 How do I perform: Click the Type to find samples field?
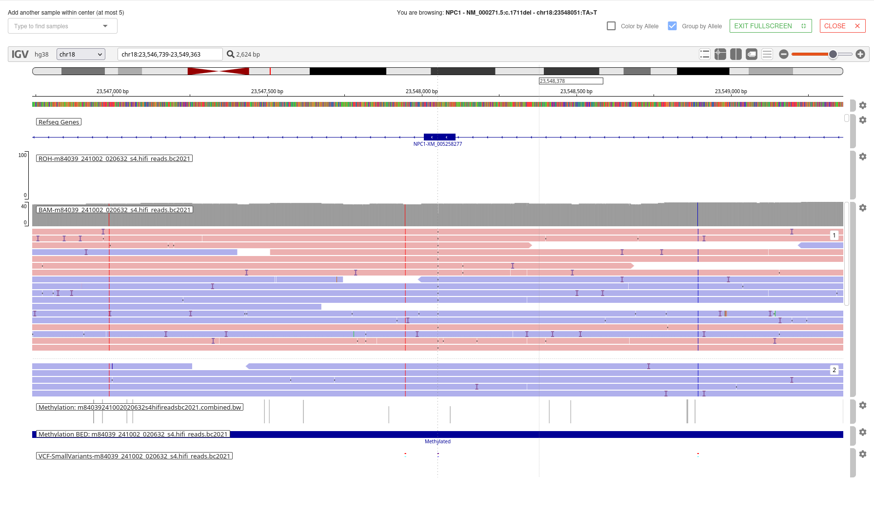[x=62, y=26]
